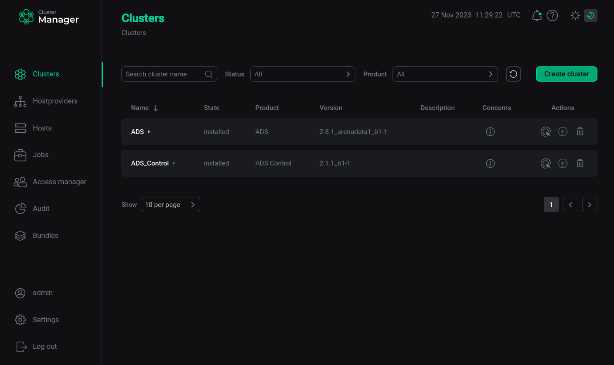Click the Access manager users icon
This screenshot has height=365, width=614.
coord(20,182)
